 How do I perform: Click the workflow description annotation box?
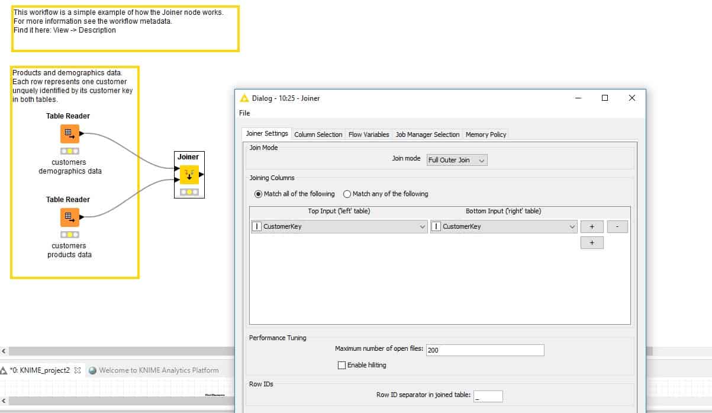point(125,30)
